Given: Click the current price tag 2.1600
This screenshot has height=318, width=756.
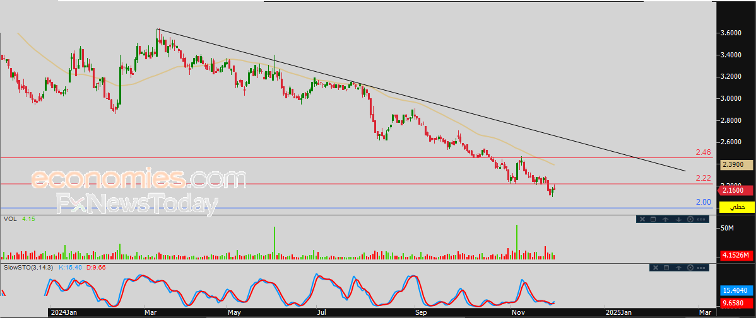Looking at the screenshot, I should pos(736,191).
